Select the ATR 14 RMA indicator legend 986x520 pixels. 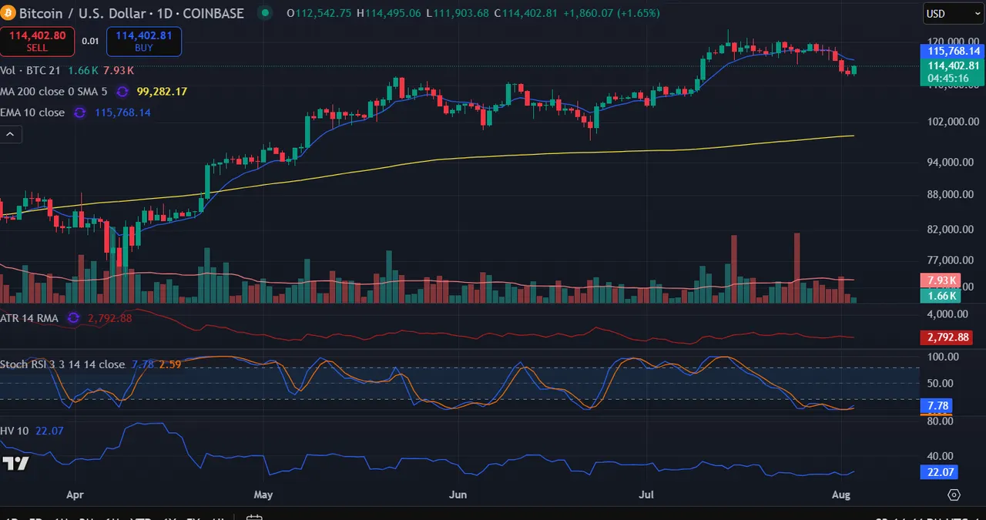click(x=31, y=317)
